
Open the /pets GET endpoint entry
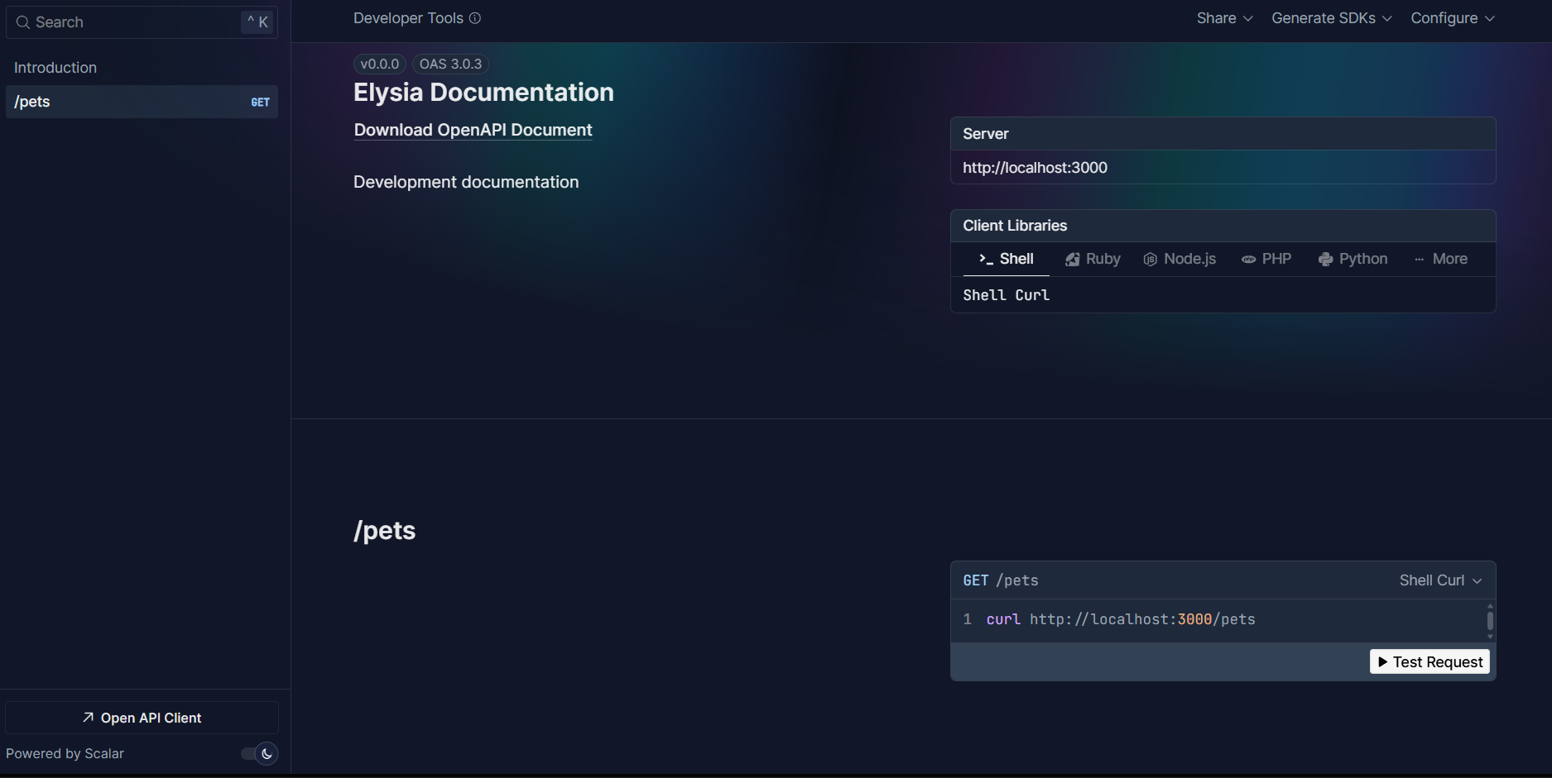click(x=141, y=101)
